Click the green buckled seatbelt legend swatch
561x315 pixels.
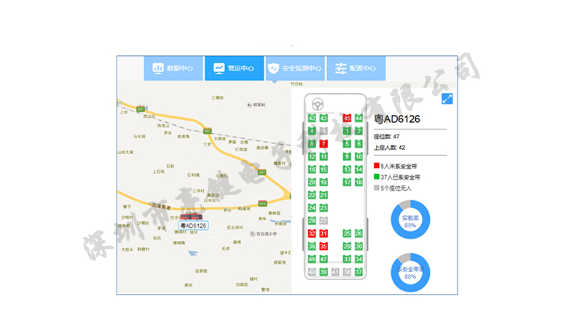[x=377, y=177]
